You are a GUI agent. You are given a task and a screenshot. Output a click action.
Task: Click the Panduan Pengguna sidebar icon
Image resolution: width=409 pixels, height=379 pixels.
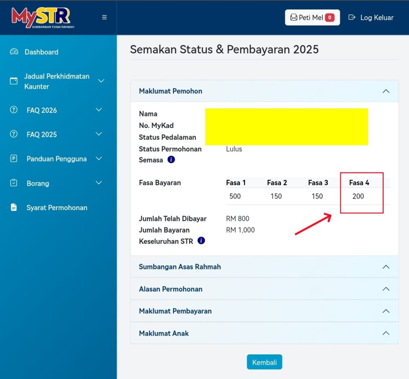(x=14, y=159)
